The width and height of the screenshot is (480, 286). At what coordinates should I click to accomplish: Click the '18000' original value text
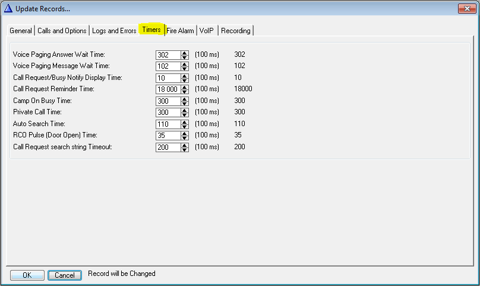(243, 89)
